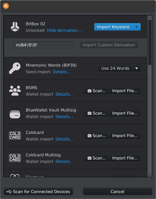Close the dialog with the orange X

coord(6,6)
